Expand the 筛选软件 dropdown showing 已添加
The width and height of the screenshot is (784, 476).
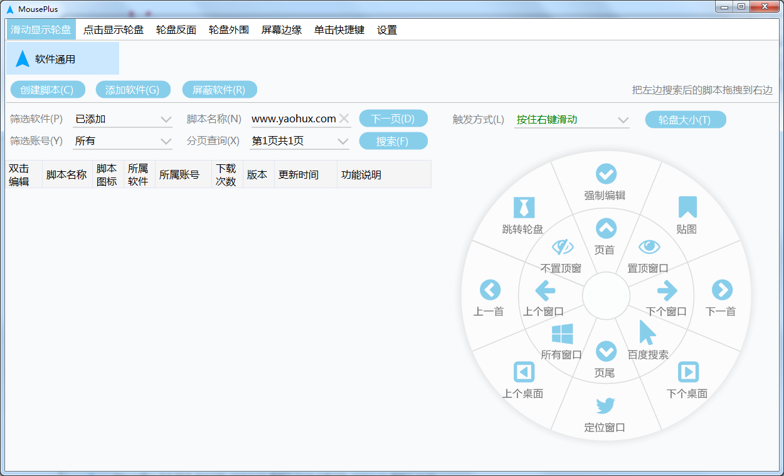click(x=166, y=119)
